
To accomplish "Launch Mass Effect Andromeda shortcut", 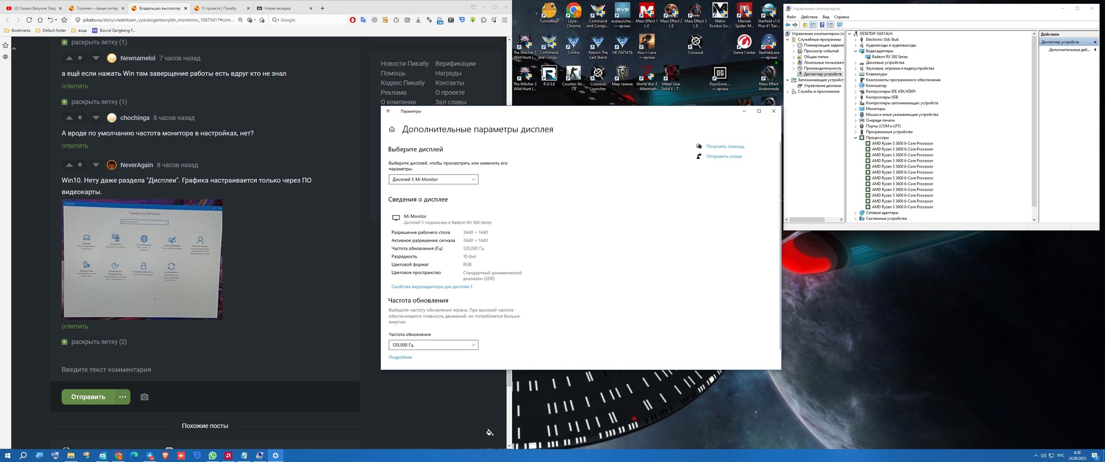I will (x=768, y=77).
